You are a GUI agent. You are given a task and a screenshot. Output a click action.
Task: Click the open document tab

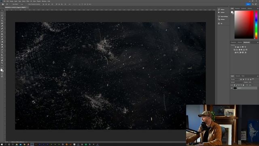tap(16, 7)
